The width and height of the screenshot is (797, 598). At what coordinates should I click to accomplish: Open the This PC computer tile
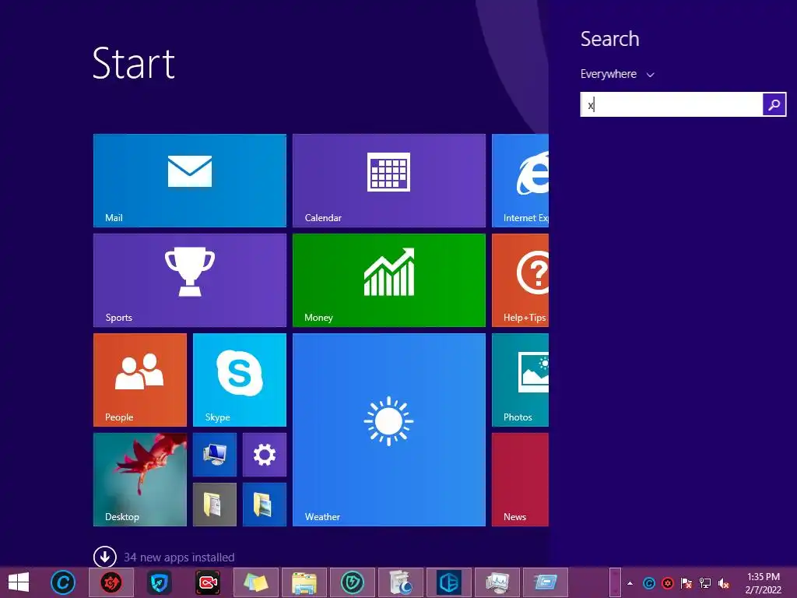[x=215, y=455]
